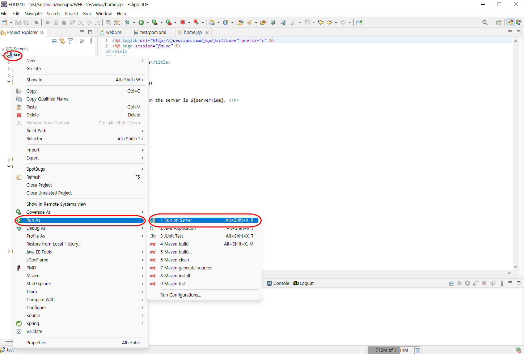
Task: Click the green Run button in toolbar
Action: pyautogui.click(x=141, y=22)
